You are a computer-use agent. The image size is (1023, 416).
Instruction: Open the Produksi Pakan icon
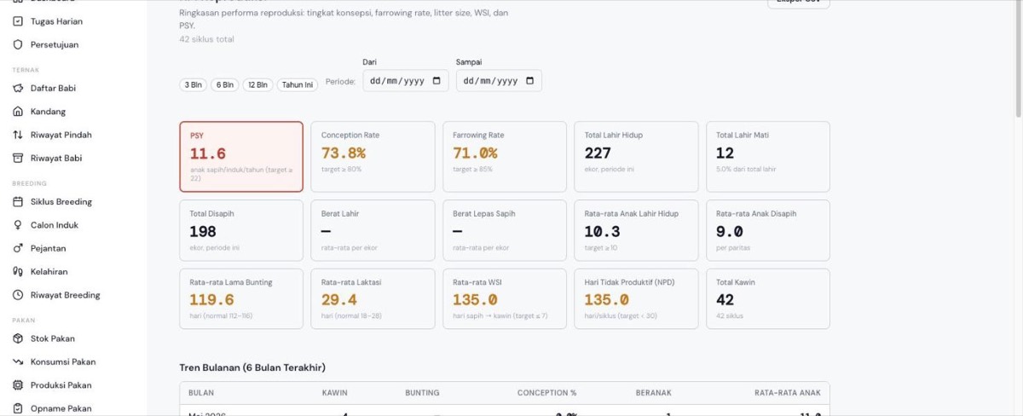tap(18, 385)
